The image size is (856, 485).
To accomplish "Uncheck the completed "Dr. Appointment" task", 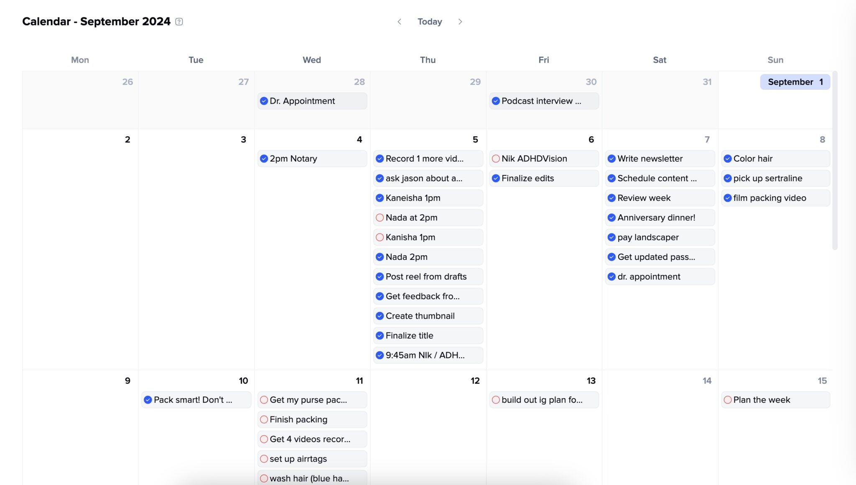I will pyautogui.click(x=263, y=101).
